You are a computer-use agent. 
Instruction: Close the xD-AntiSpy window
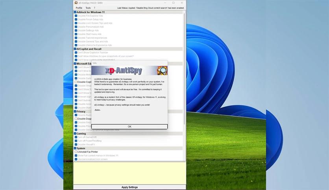182,3
